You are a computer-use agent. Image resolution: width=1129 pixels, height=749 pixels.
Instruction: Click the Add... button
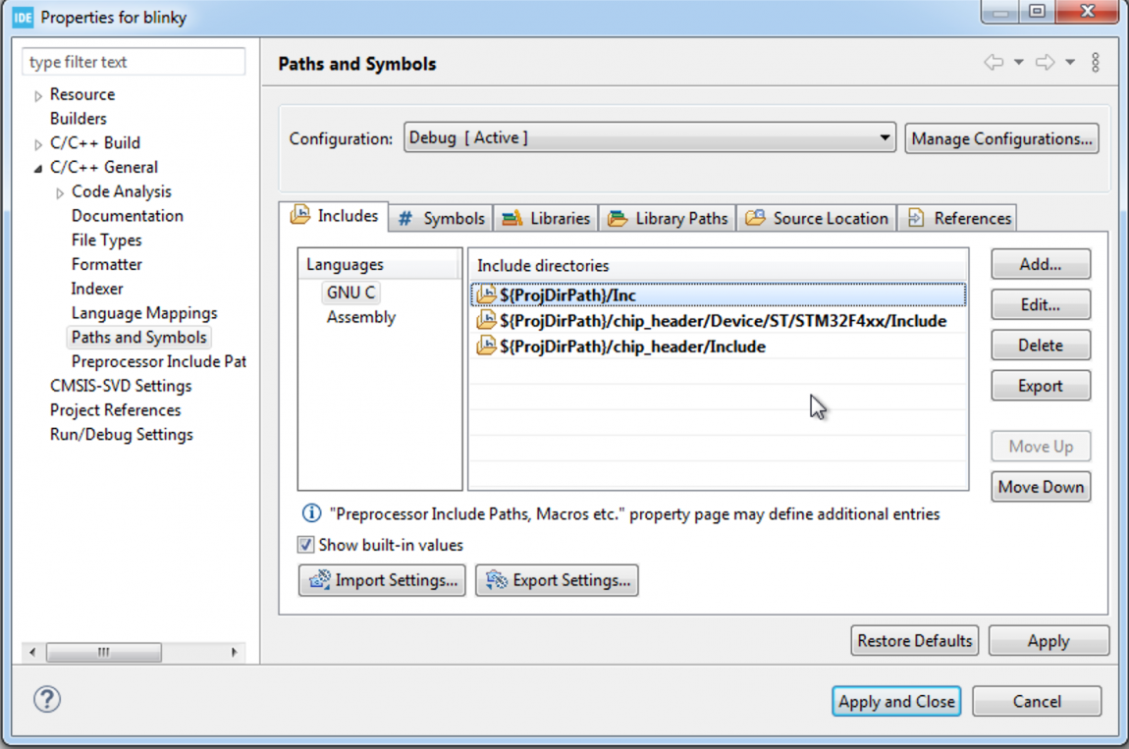pyautogui.click(x=1041, y=264)
